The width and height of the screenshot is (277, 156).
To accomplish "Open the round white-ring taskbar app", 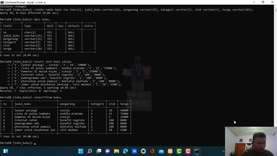I will pos(143,151).
